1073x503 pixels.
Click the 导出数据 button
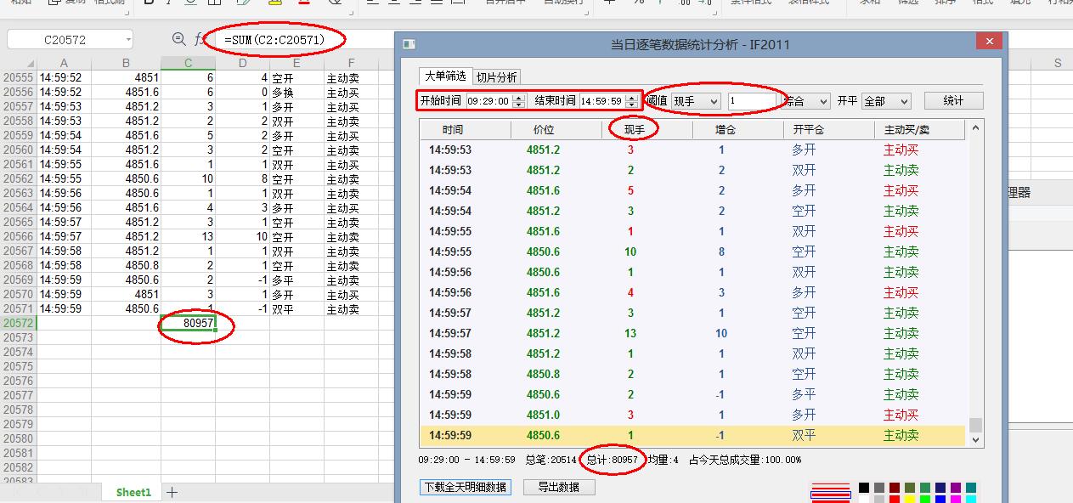pos(558,487)
